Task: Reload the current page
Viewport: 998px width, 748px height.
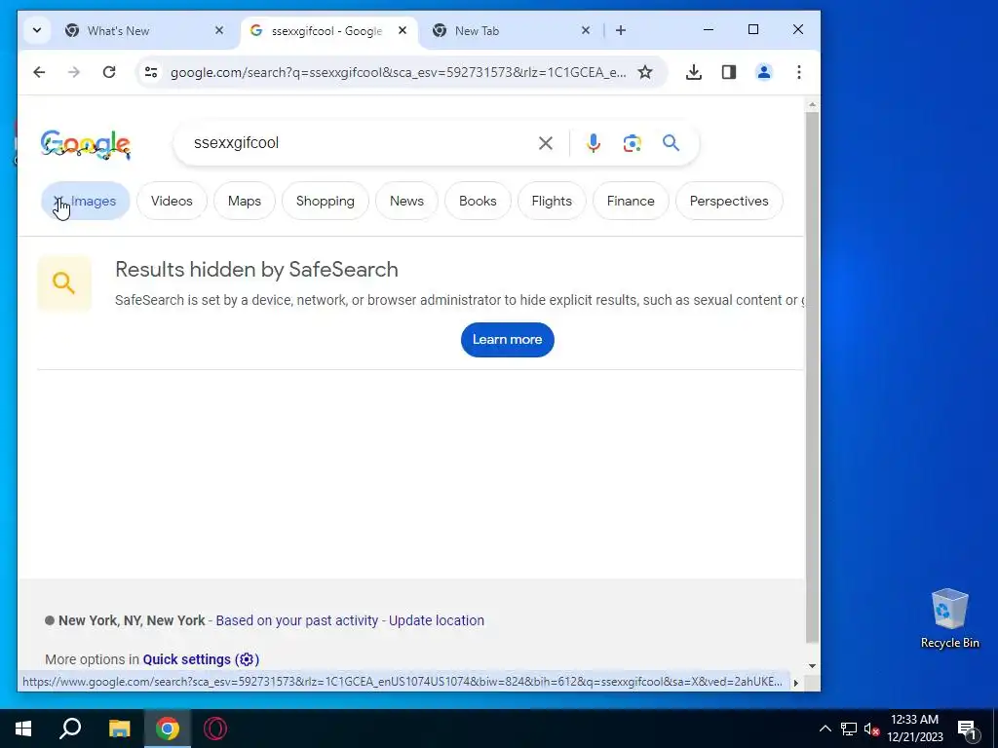Action: pyautogui.click(x=109, y=72)
